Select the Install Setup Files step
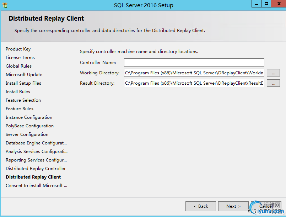Screen dimensions: 286x217 23,83
